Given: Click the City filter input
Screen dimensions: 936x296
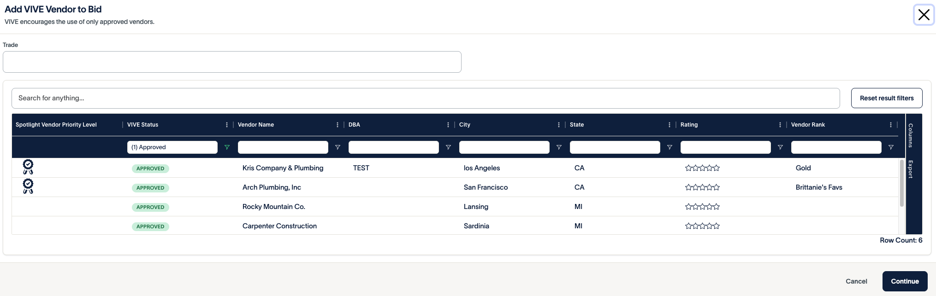Looking at the screenshot, I should pos(504,147).
